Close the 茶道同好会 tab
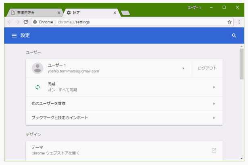 click(x=59, y=13)
